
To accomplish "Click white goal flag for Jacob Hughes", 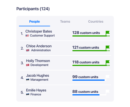I will [x=108, y=78].
